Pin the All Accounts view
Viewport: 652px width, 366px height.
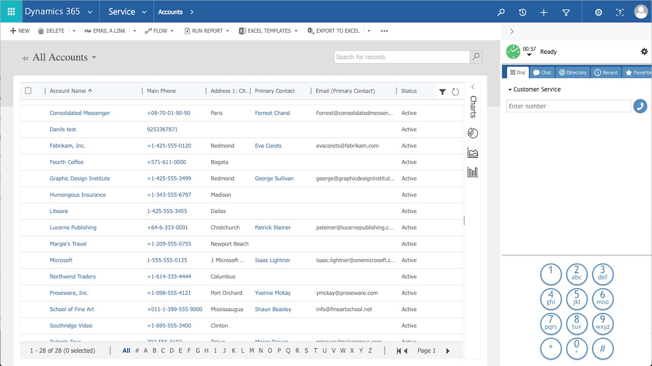(25, 58)
